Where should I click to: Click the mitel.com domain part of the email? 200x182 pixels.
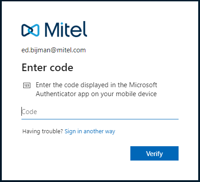click(x=71, y=50)
